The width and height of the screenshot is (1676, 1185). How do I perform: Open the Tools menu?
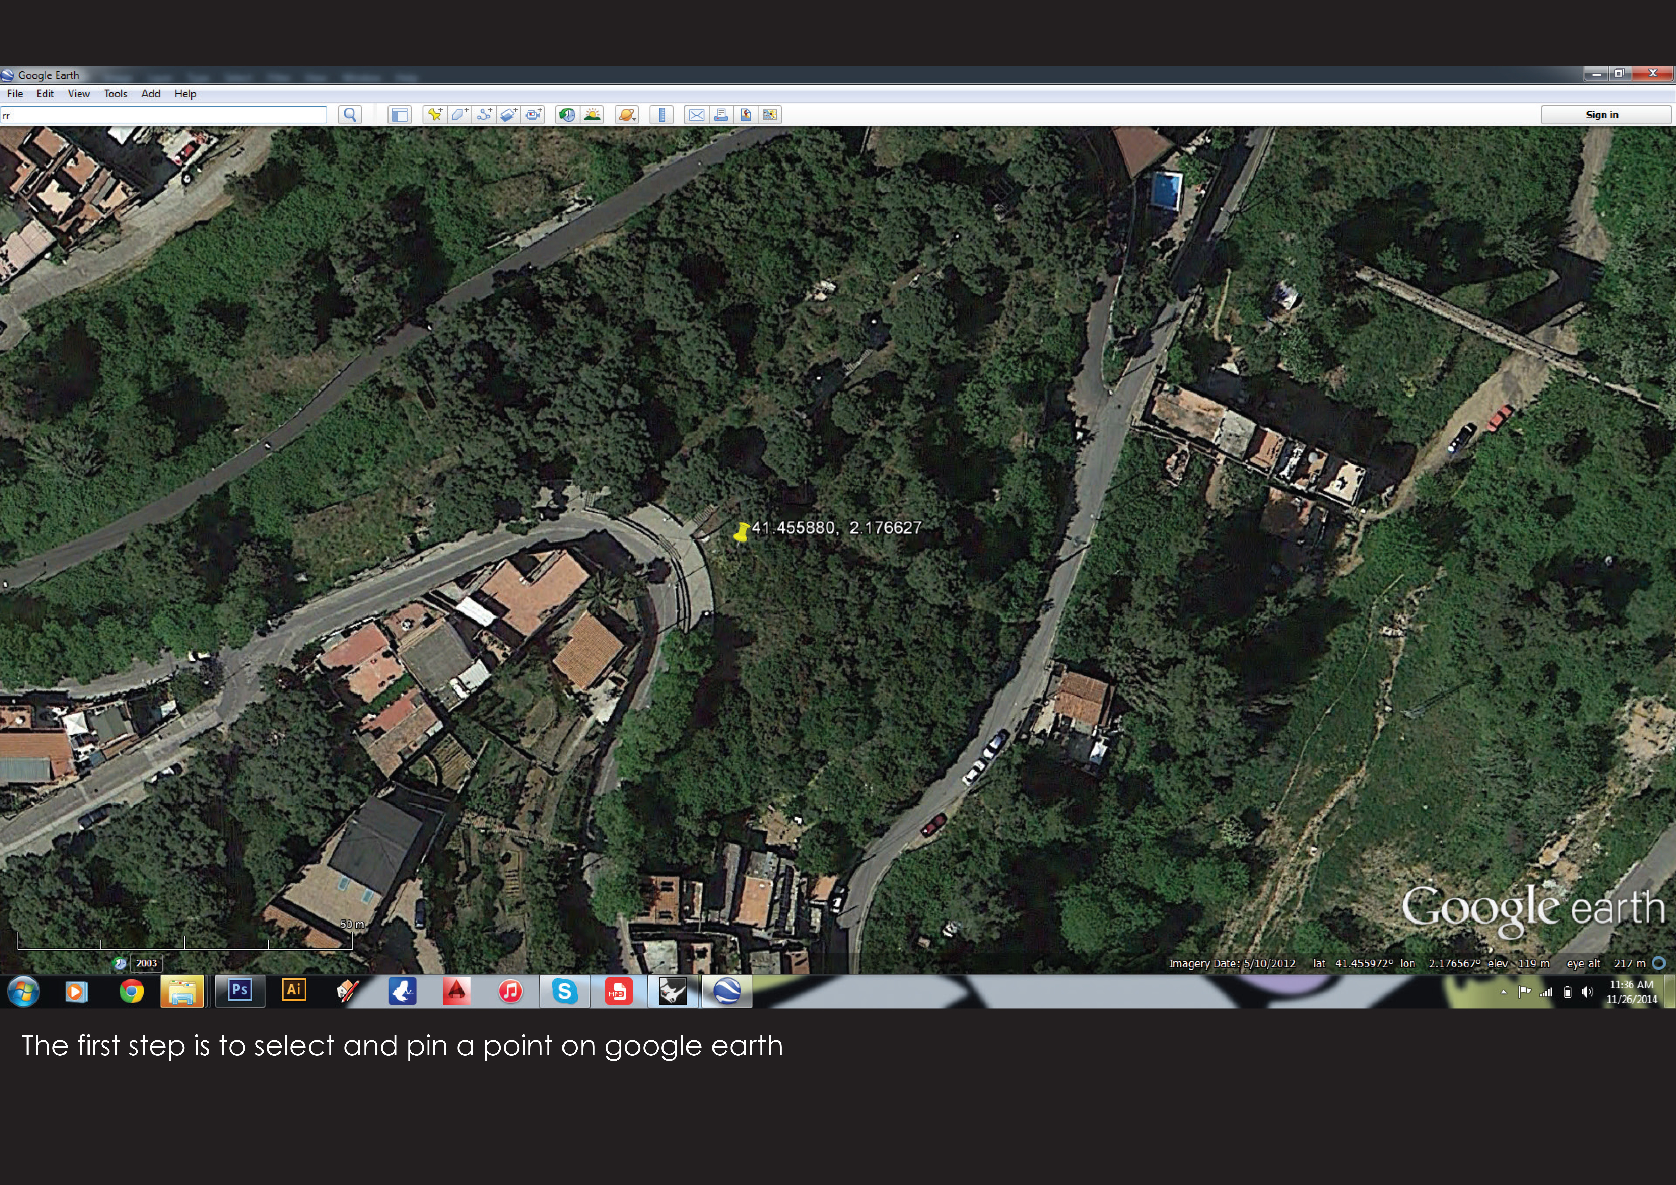click(115, 93)
